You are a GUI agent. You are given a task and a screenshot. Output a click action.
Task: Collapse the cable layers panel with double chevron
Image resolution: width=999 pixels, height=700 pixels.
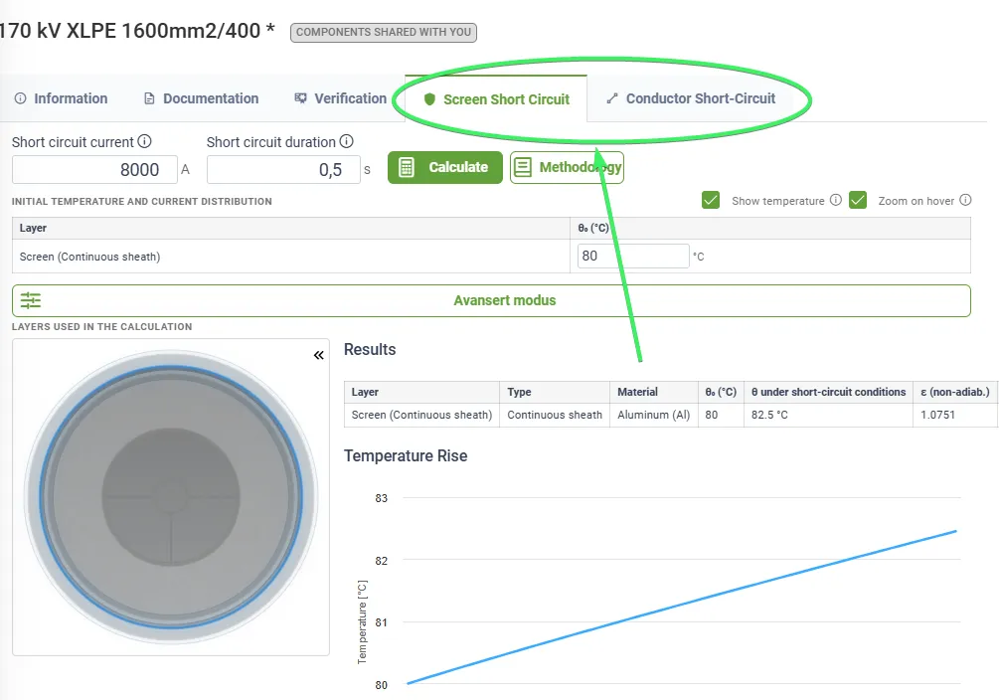click(x=318, y=355)
